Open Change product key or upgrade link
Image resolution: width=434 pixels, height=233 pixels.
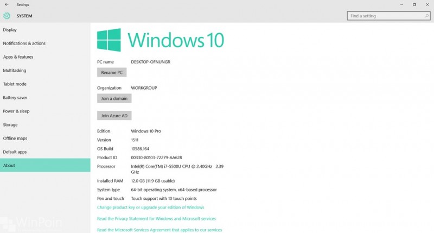click(x=150, y=207)
